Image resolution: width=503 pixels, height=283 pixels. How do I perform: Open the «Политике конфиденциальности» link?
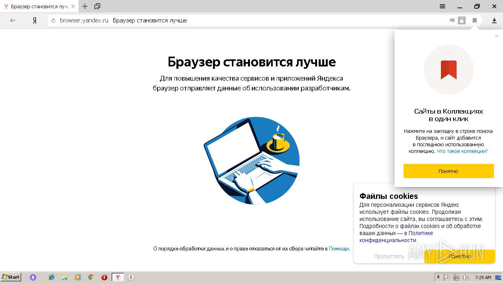pos(396,237)
